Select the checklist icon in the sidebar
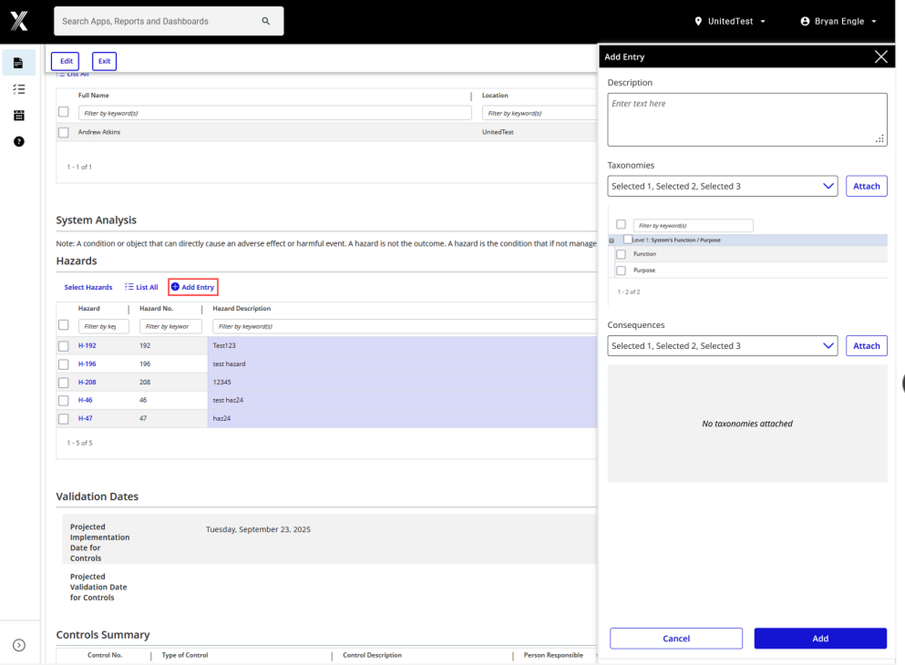This screenshot has width=905, height=665. coord(18,88)
